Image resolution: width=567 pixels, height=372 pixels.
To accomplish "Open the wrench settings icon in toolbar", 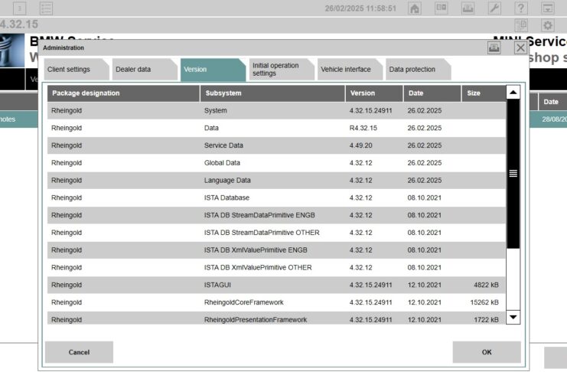I will 494,8.
